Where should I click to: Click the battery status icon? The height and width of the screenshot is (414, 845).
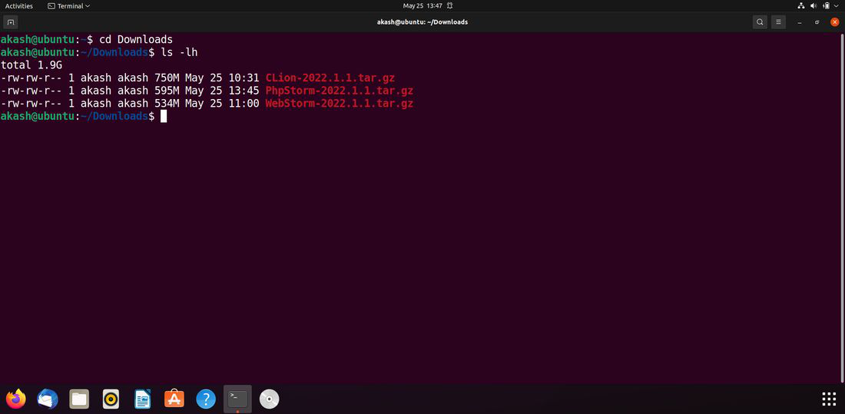point(826,6)
